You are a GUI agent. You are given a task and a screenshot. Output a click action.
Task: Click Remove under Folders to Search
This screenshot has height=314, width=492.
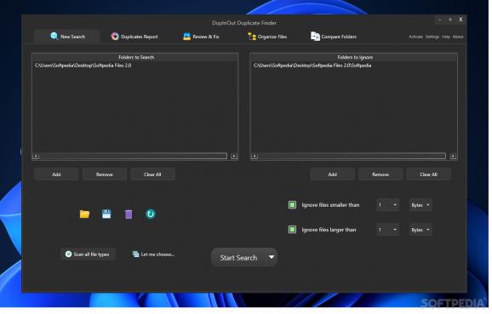(x=105, y=174)
